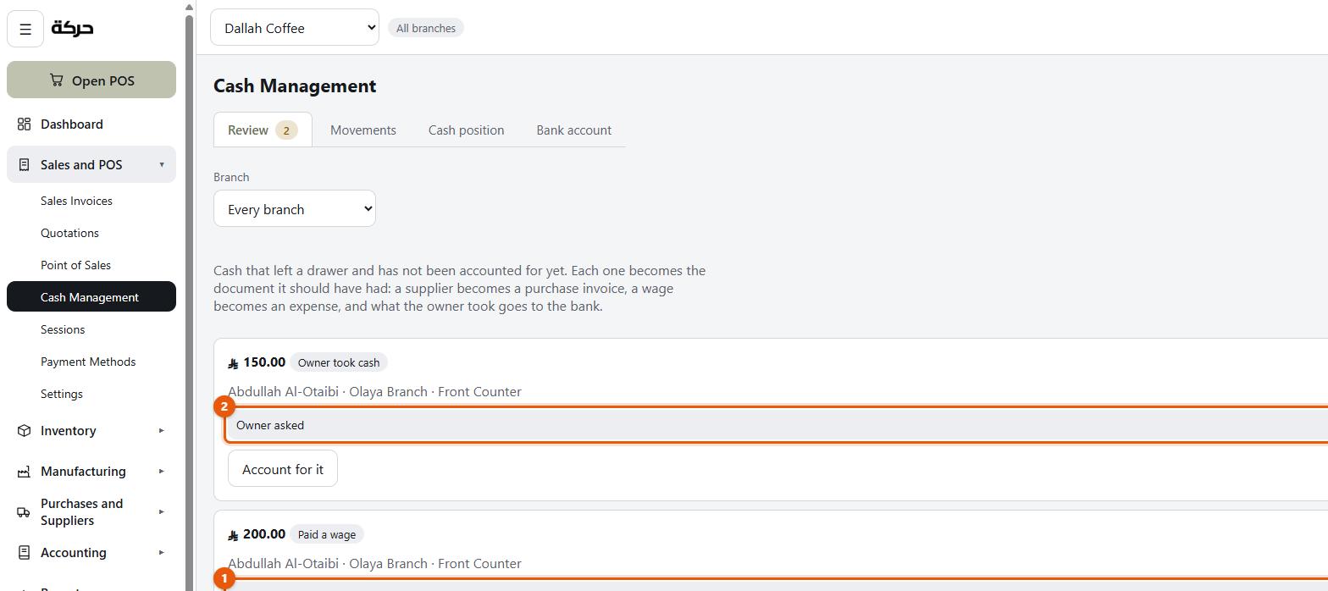Click the Branch field label
The height and width of the screenshot is (591, 1328).
click(x=231, y=177)
